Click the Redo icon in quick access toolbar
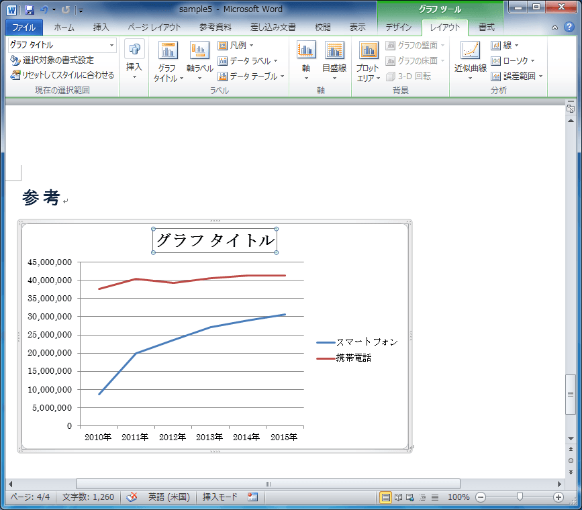The width and height of the screenshot is (582, 510). pyautogui.click(x=66, y=10)
